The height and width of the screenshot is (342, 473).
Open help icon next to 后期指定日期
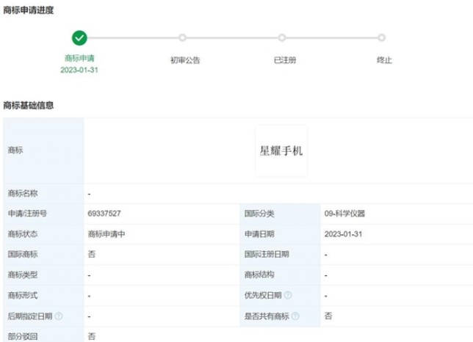(59, 316)
